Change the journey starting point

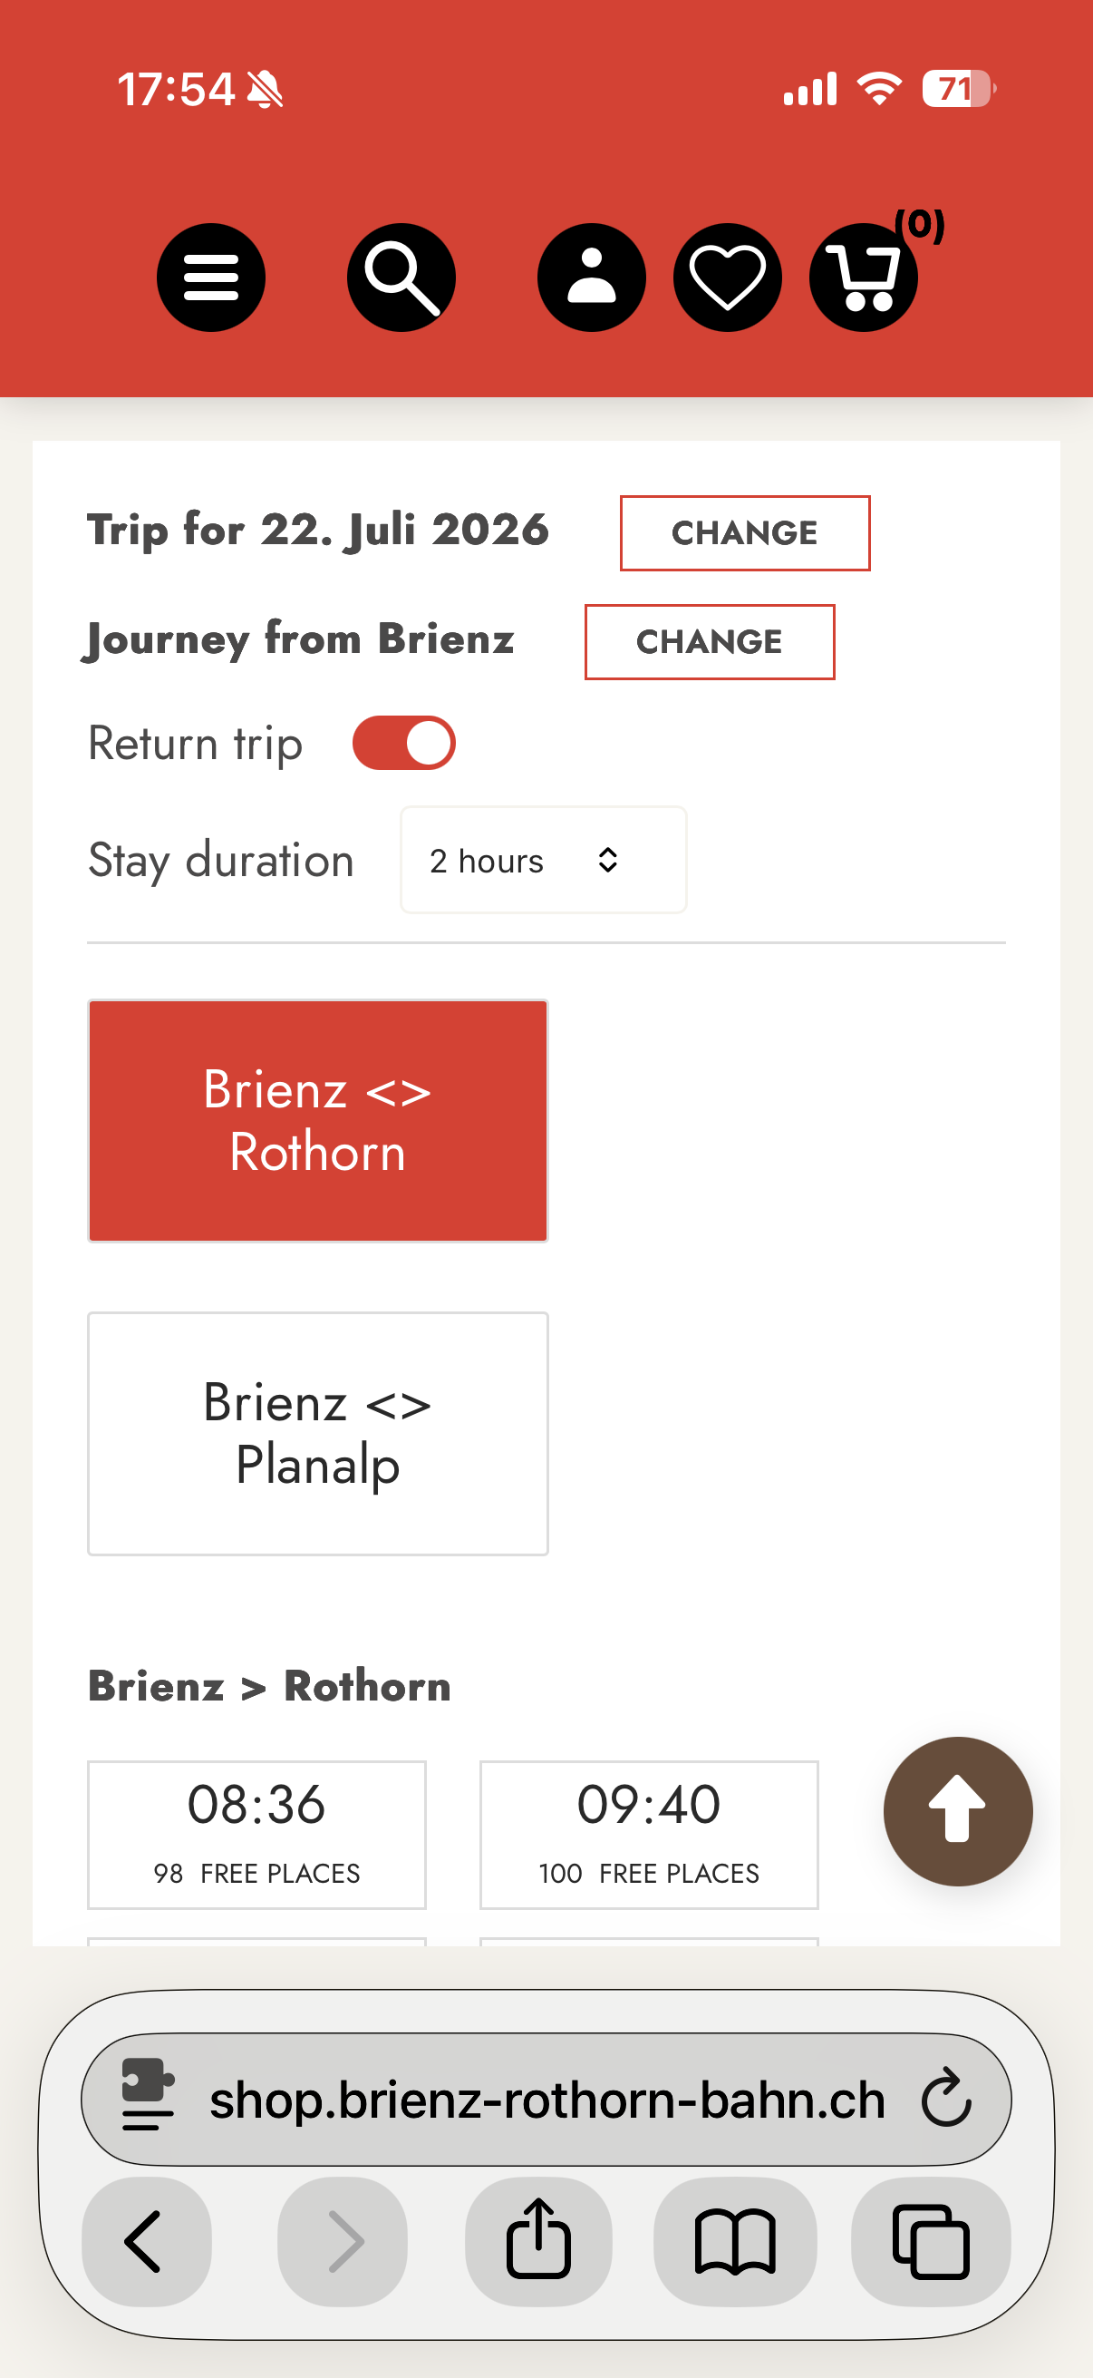(x=710, y=642)
